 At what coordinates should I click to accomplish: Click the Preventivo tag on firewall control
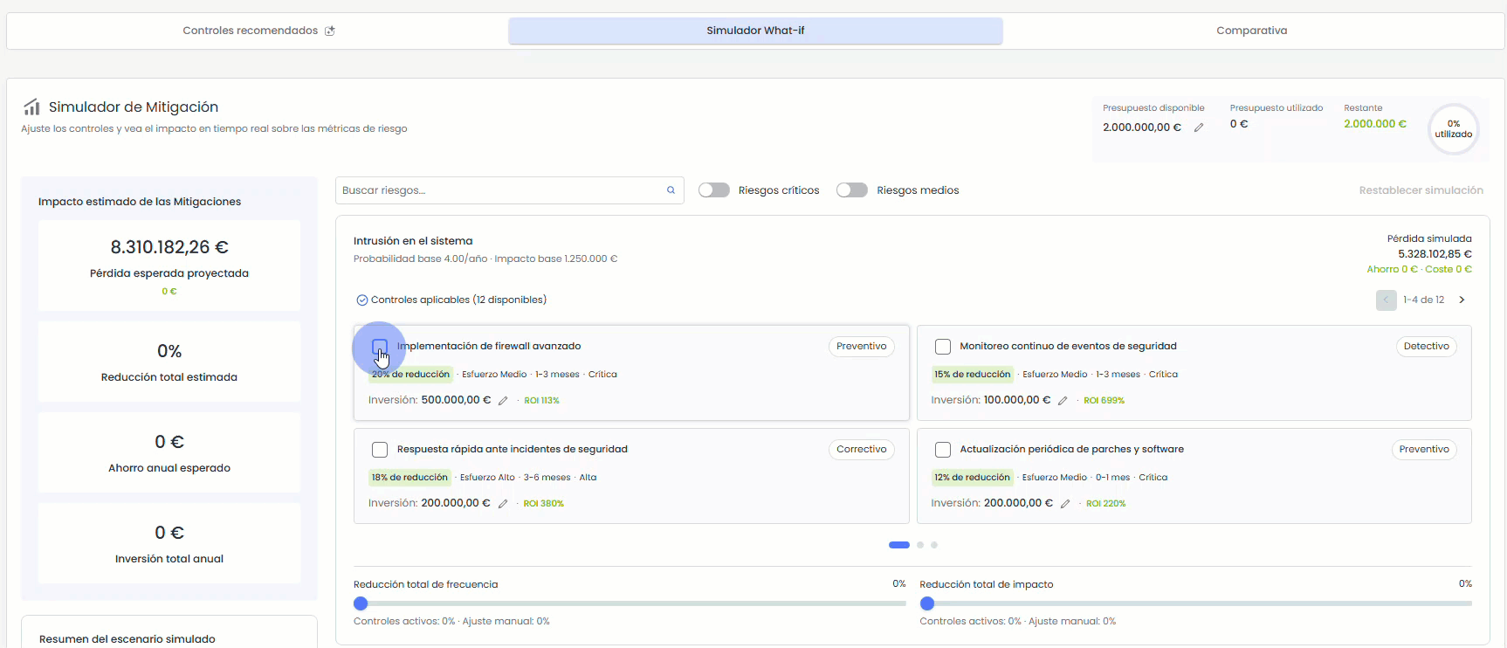tap(861, 347)
